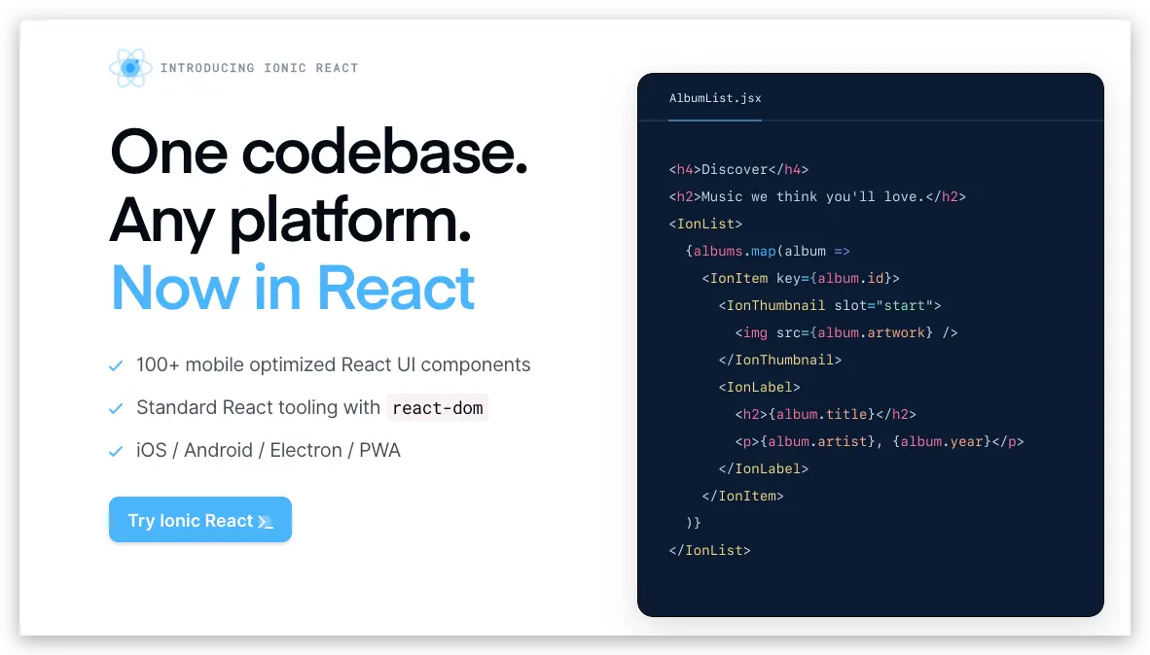Click the closing </IonThumbnail> code line
Viewport: 1150px width, 655px height.
(779, 360)
